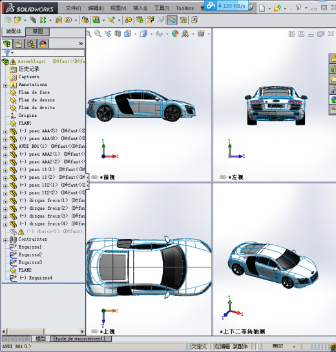
Task: Click the Edit Appearance color sphere icon
Action: click(175, 34)
